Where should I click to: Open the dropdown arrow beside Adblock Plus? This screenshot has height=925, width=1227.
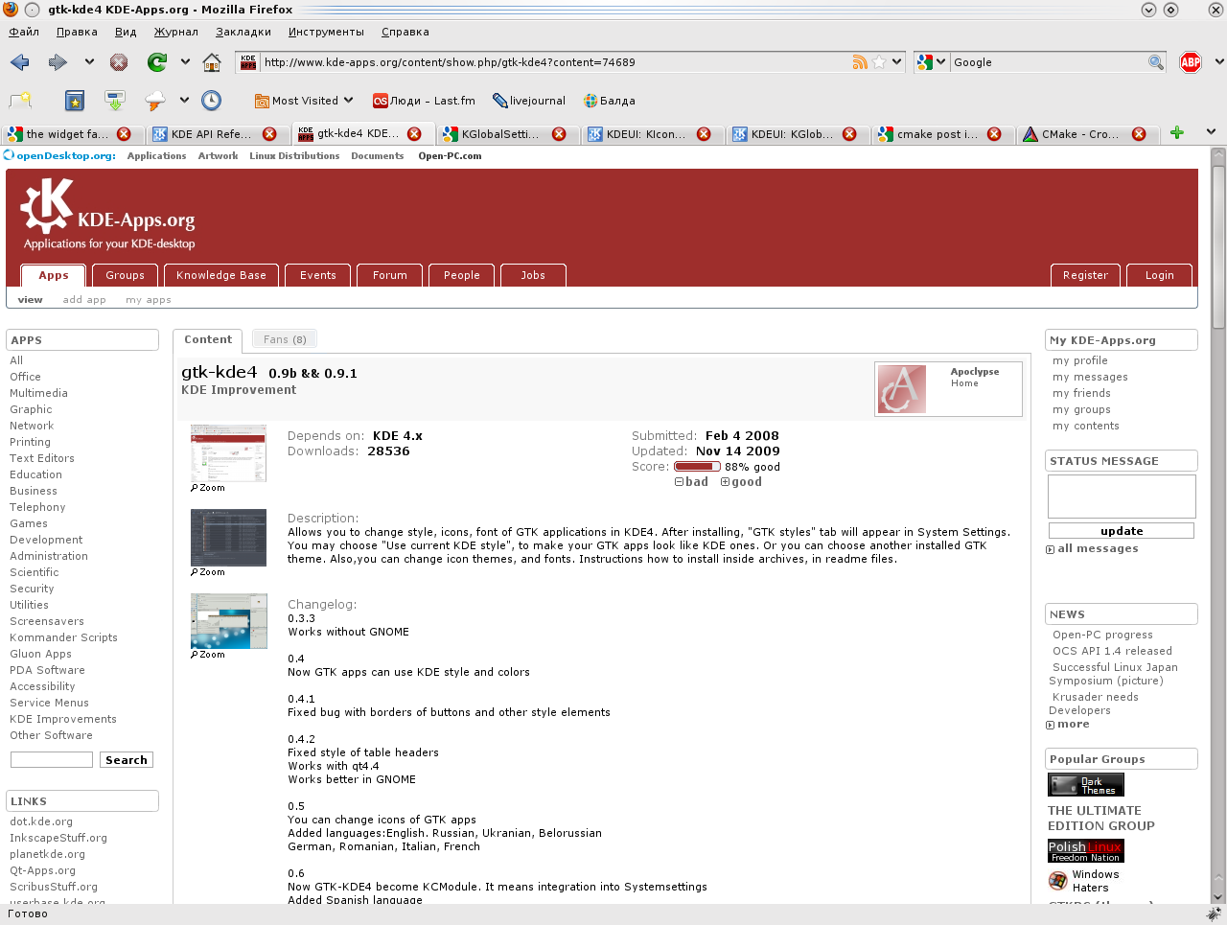pyautogui.click(x=1218, y=62)
